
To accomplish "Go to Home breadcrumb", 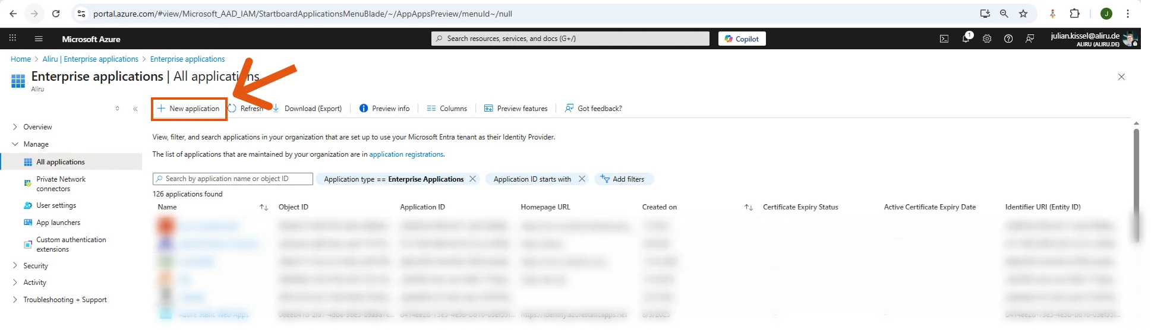I will 21,59.
